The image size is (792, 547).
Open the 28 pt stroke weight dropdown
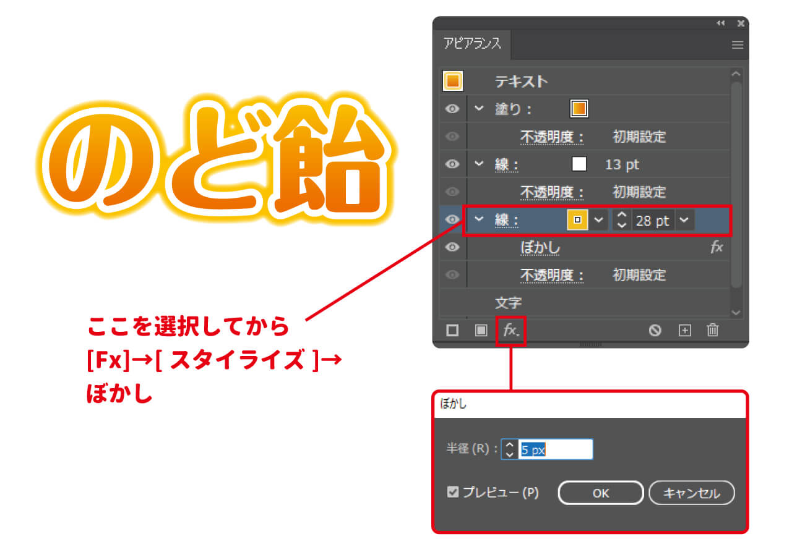click(684, 220)
